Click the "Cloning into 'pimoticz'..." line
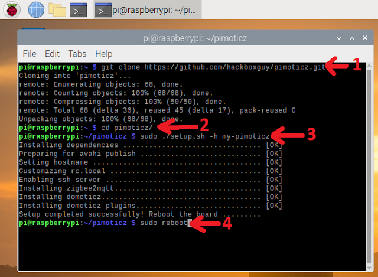The image size is (378, 277). coord(75,76)
